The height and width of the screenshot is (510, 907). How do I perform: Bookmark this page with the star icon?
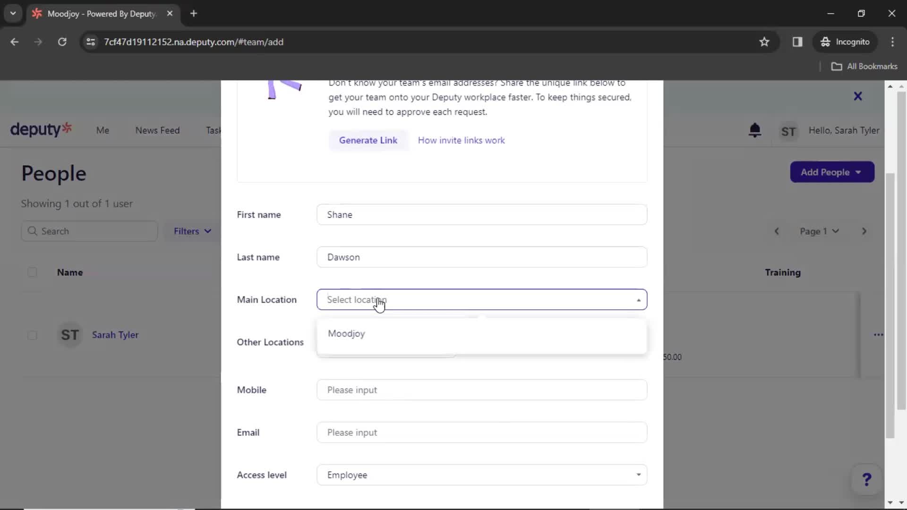(x=764, y=42)
